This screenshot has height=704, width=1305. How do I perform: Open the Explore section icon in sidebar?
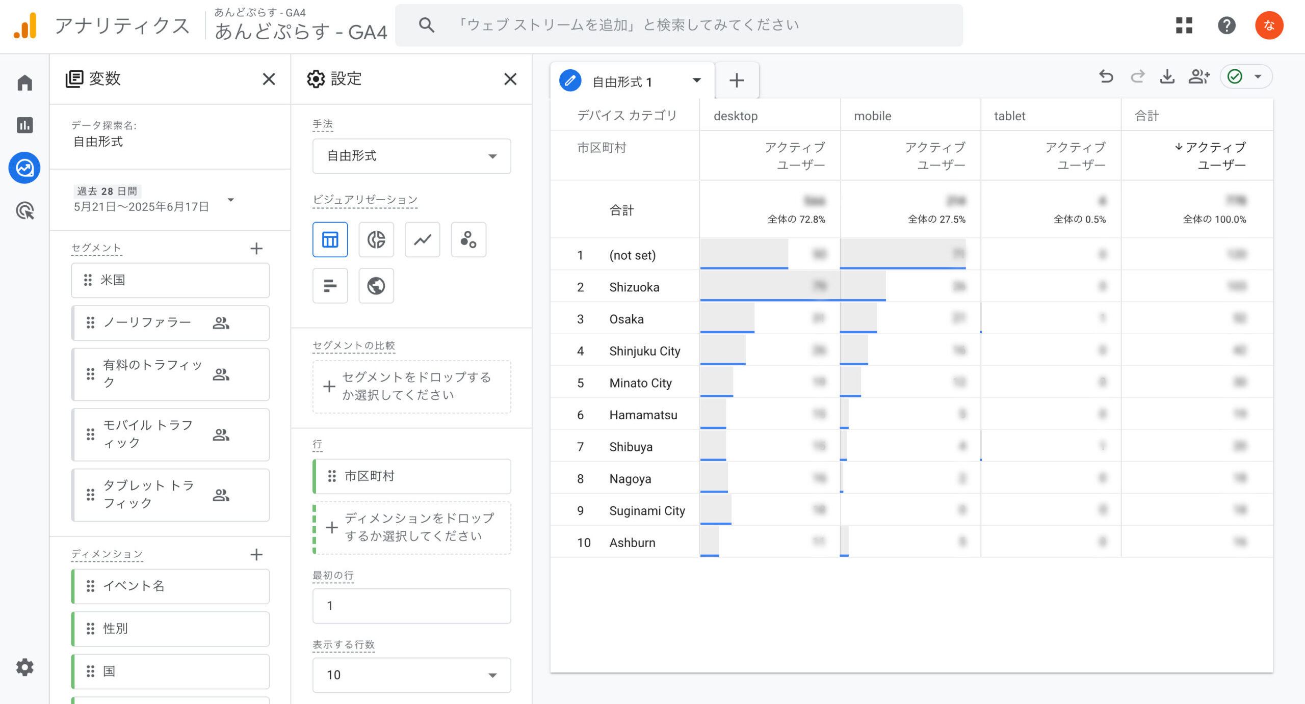pos(24,168)
